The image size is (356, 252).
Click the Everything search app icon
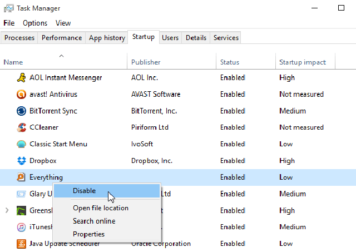click(x=21, y=177)
